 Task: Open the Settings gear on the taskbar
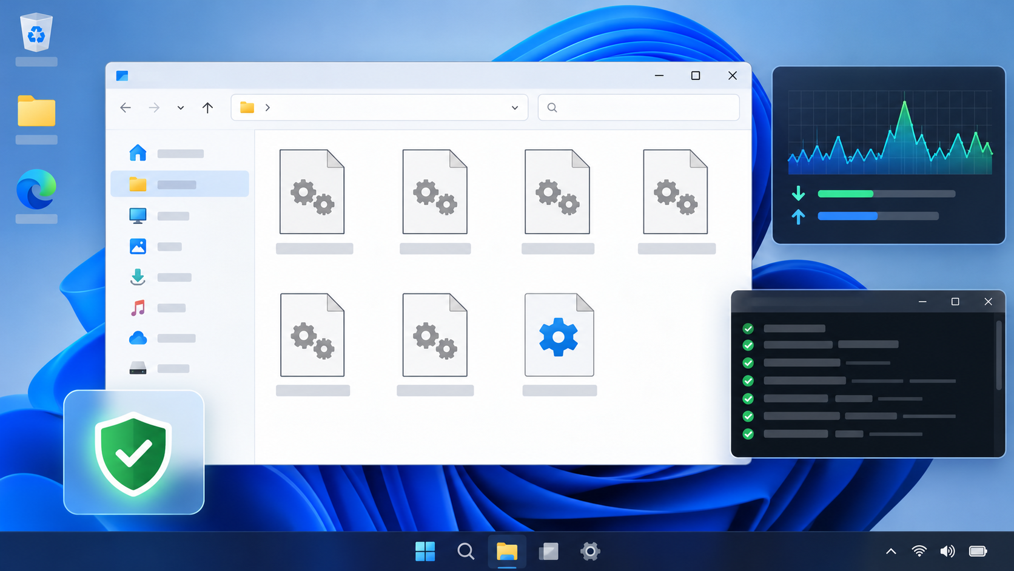[590, 552]
